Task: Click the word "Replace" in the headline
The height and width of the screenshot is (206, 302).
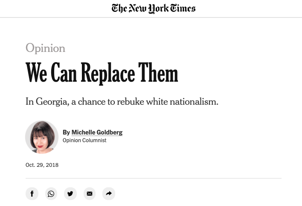Action: [107, 74]
